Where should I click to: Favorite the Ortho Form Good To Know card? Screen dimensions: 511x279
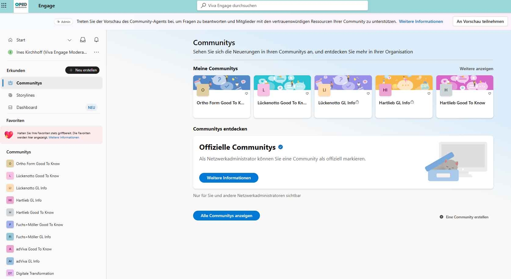pos(247,94)
